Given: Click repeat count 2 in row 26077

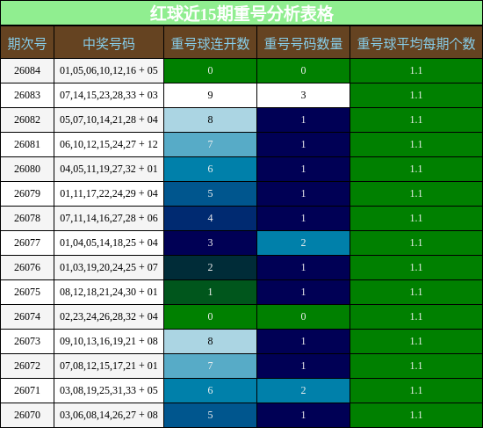Looking at the screenshot, I should click(x=304, y=243).
